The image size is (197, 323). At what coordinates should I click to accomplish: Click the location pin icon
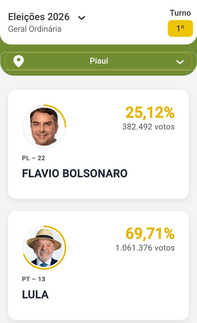coord(19,61)
